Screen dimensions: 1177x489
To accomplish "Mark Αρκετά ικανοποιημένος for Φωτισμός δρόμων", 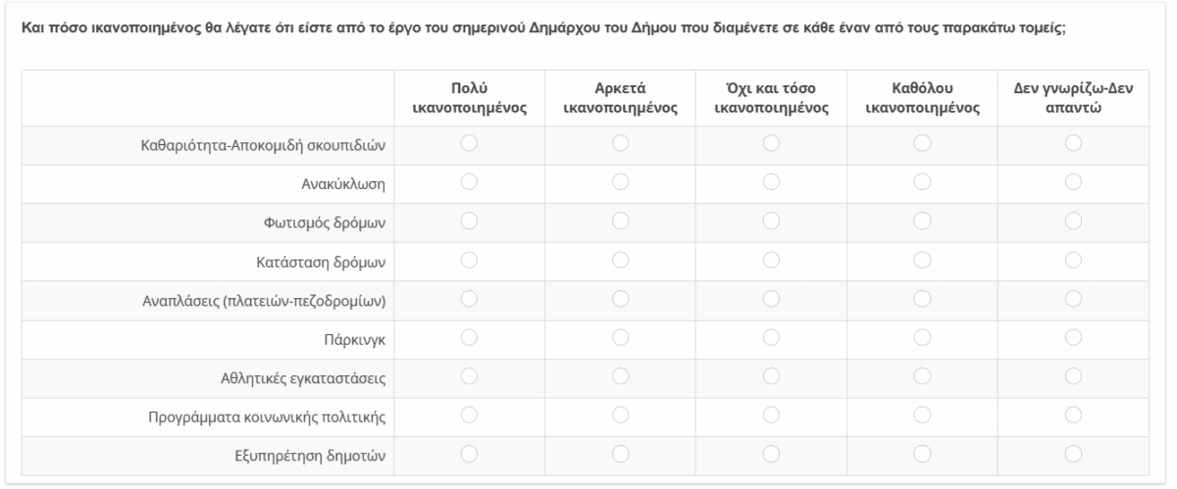I will click(619, 220).
